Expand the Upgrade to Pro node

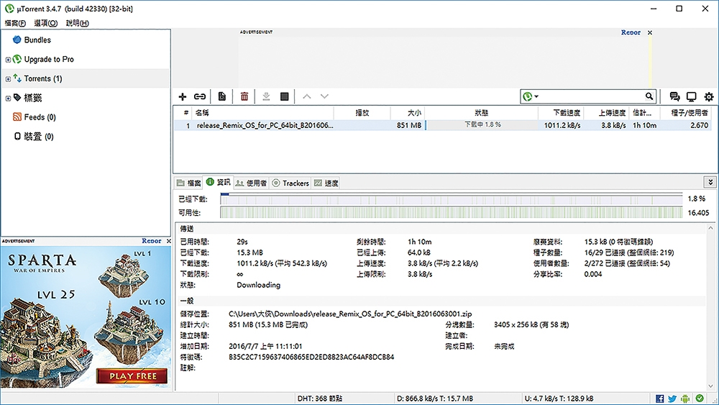(8, 60)
